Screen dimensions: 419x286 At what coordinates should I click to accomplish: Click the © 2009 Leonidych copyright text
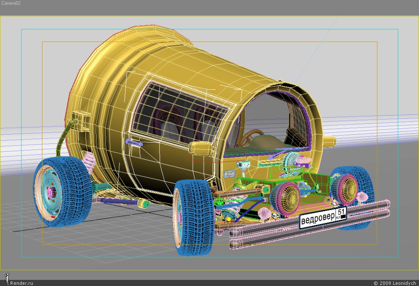click(394, 283)
